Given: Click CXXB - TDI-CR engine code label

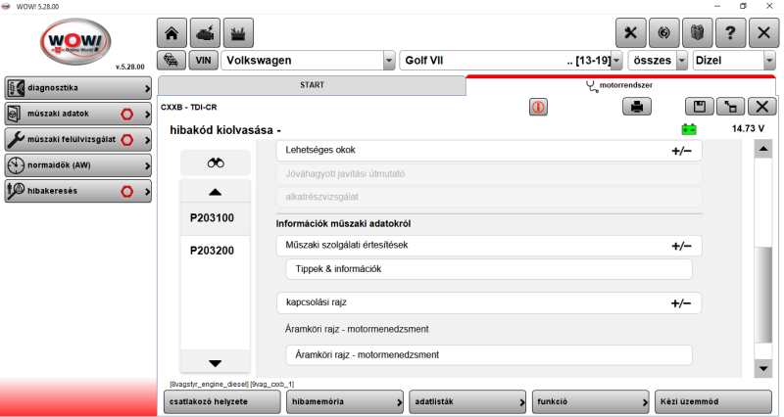Looking at the screenshot, I should click(189, 108).
